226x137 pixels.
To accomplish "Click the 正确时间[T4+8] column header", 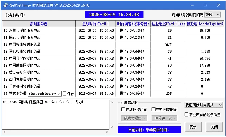I will [x=95, y=24].
